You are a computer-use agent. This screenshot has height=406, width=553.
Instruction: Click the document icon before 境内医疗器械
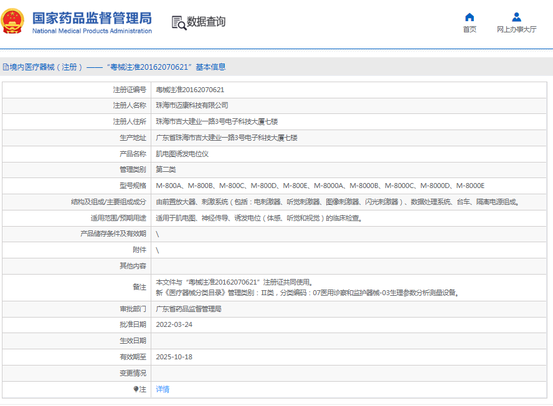[6, 67]
